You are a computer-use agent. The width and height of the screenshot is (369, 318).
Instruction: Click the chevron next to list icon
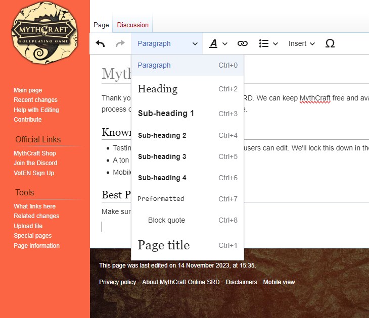pyautogui.click(x=275, y=44)
